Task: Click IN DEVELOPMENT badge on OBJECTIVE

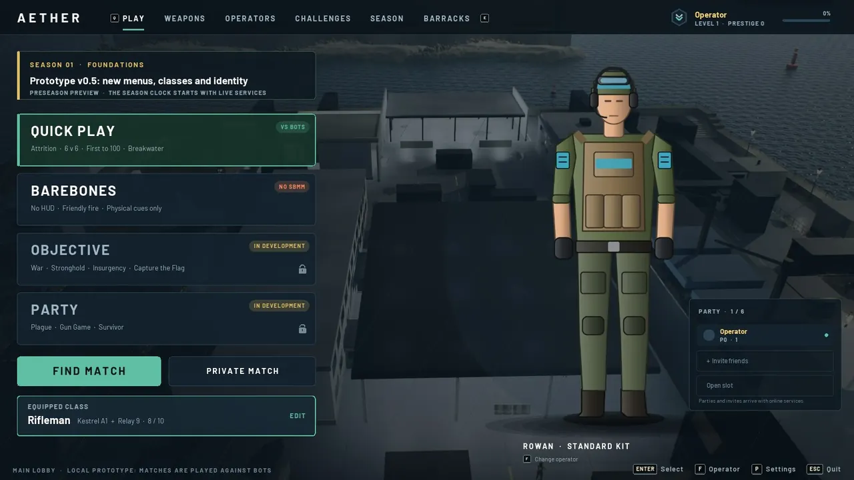Action: pos(279,246)
